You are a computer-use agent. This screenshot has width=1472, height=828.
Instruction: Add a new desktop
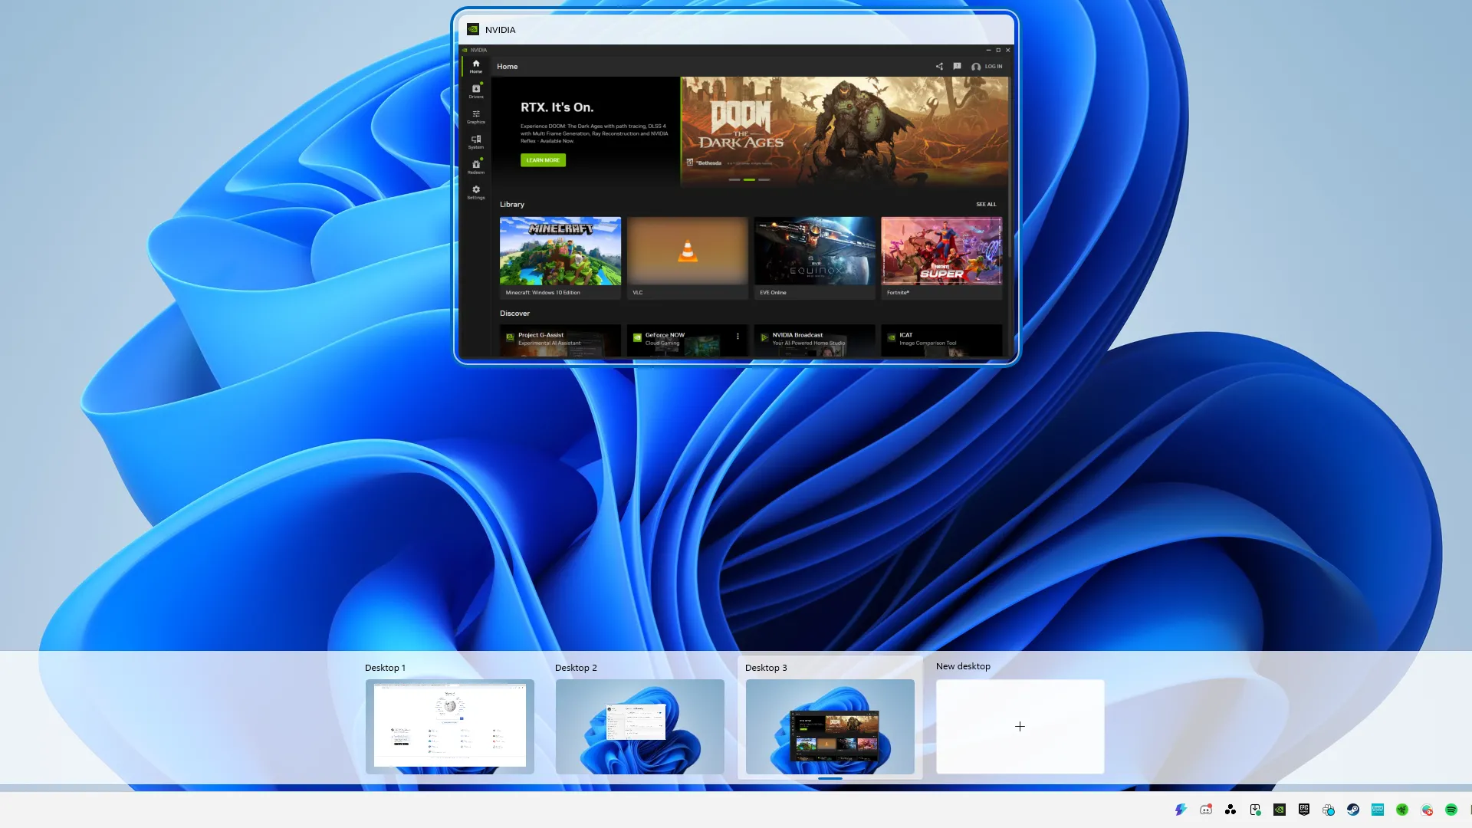click(1020, 726)
